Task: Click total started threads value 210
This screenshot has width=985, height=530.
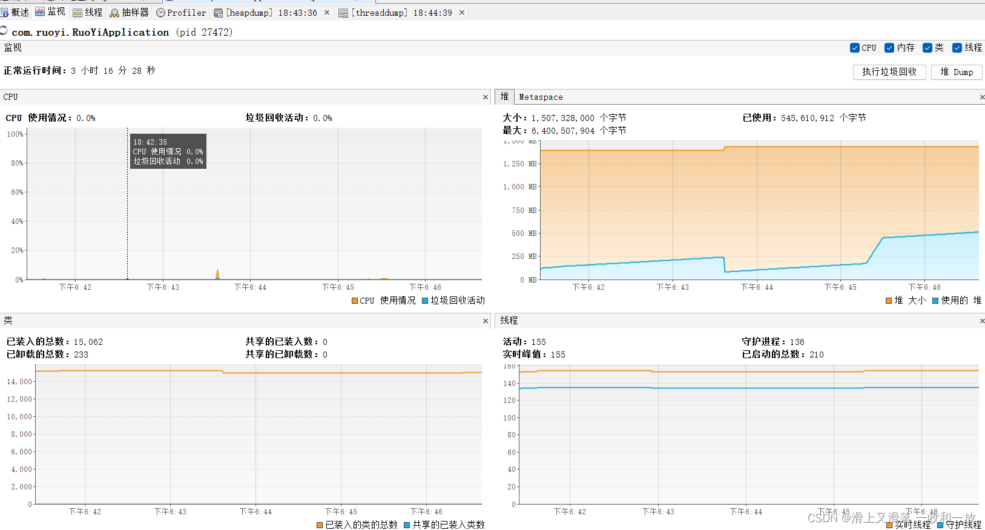Action: pyautogui.click(x=817, y=355)
